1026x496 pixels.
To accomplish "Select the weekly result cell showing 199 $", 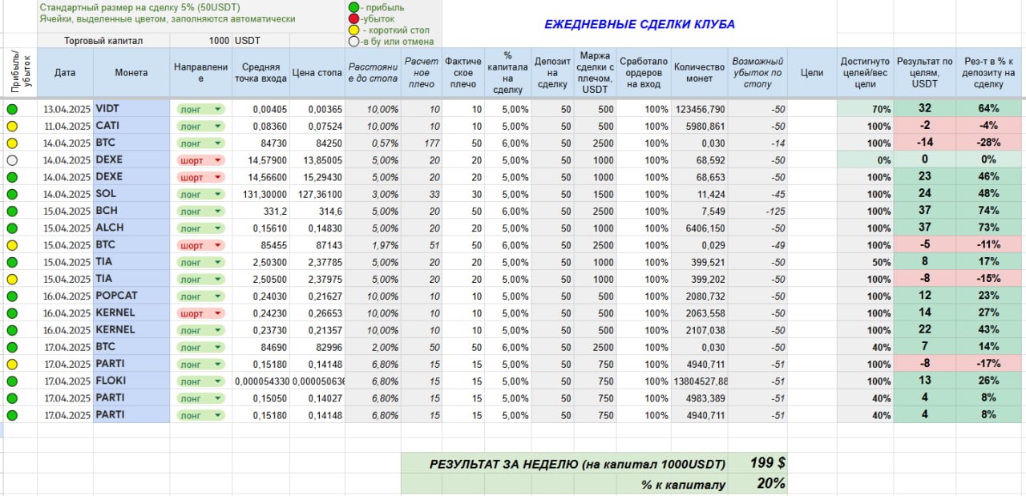I will point(766,463).
